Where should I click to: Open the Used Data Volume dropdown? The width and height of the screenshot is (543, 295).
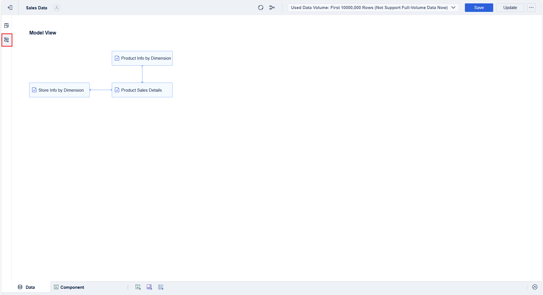[x=453, y=8]
